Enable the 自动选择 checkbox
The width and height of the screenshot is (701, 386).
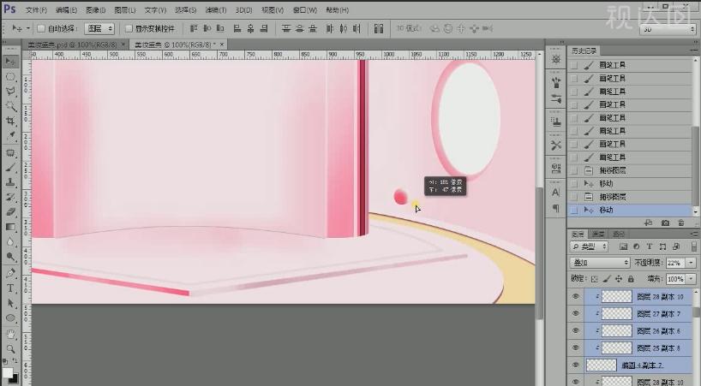[x=41, y=28]
